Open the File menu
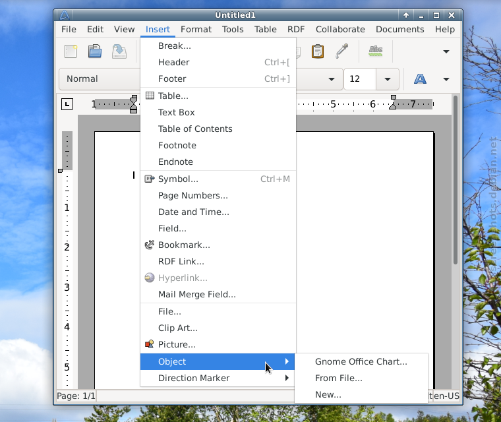This screenshot has width=501, height=422. click(x=69, y=30)
